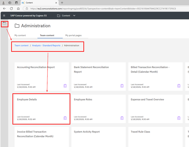
Task: Click report icon on Expense and Travel card
Action: pyautogui.click(x=179, y=118)
